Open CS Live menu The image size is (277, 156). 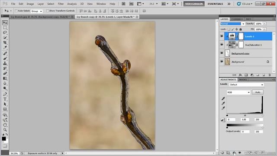(245, 4)
